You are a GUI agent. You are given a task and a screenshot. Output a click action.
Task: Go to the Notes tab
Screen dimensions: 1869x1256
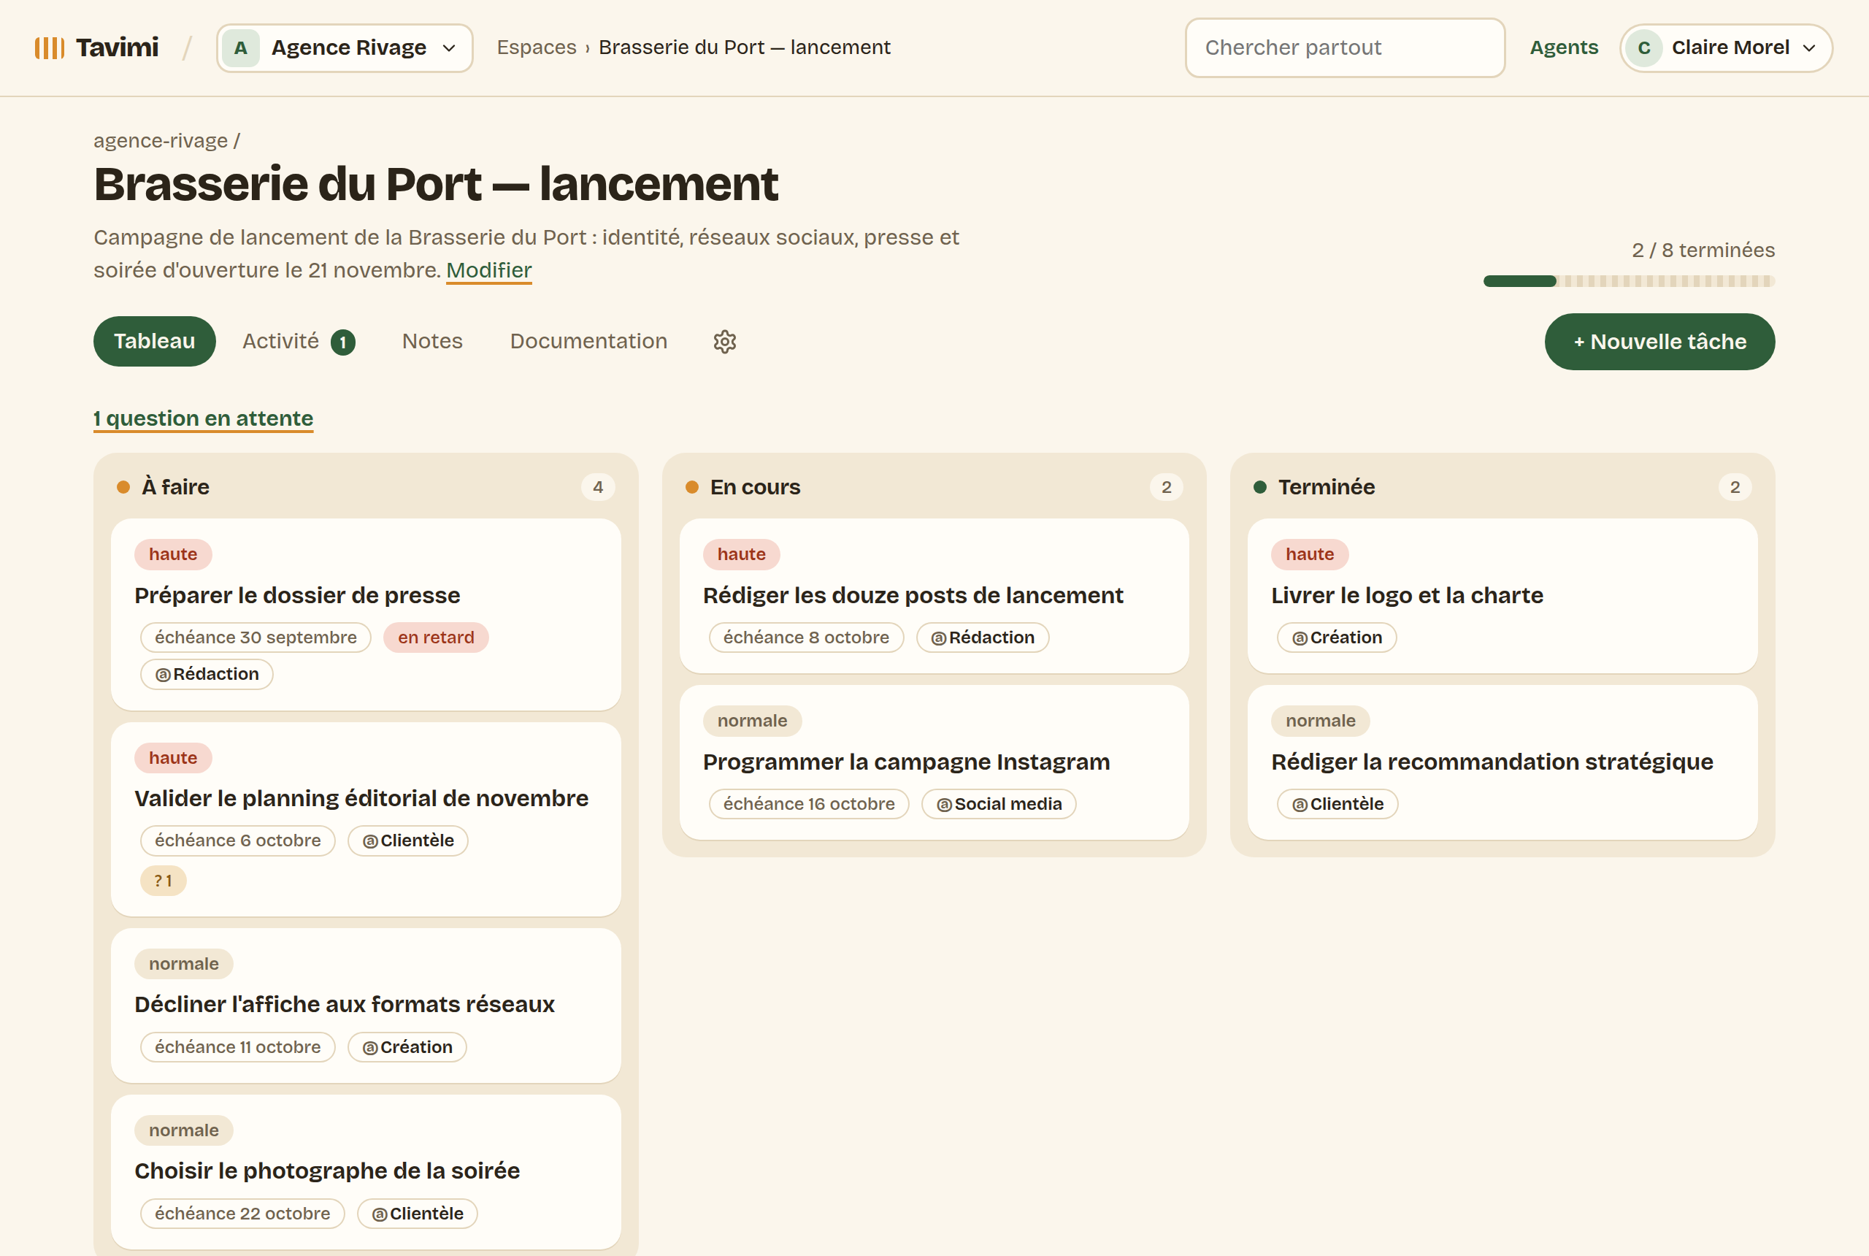click(x=432, y=341)
